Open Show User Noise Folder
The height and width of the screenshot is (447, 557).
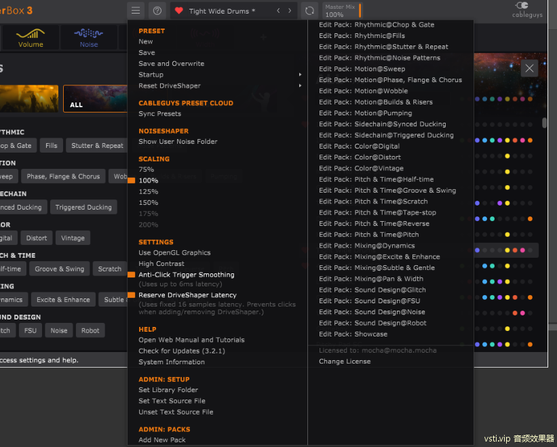click(x=178, y=141)
